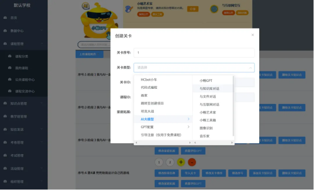Pick 小畅工具箱 from the submenu
The height and width of the screenshot is (190, 314).
click(212, 120)
